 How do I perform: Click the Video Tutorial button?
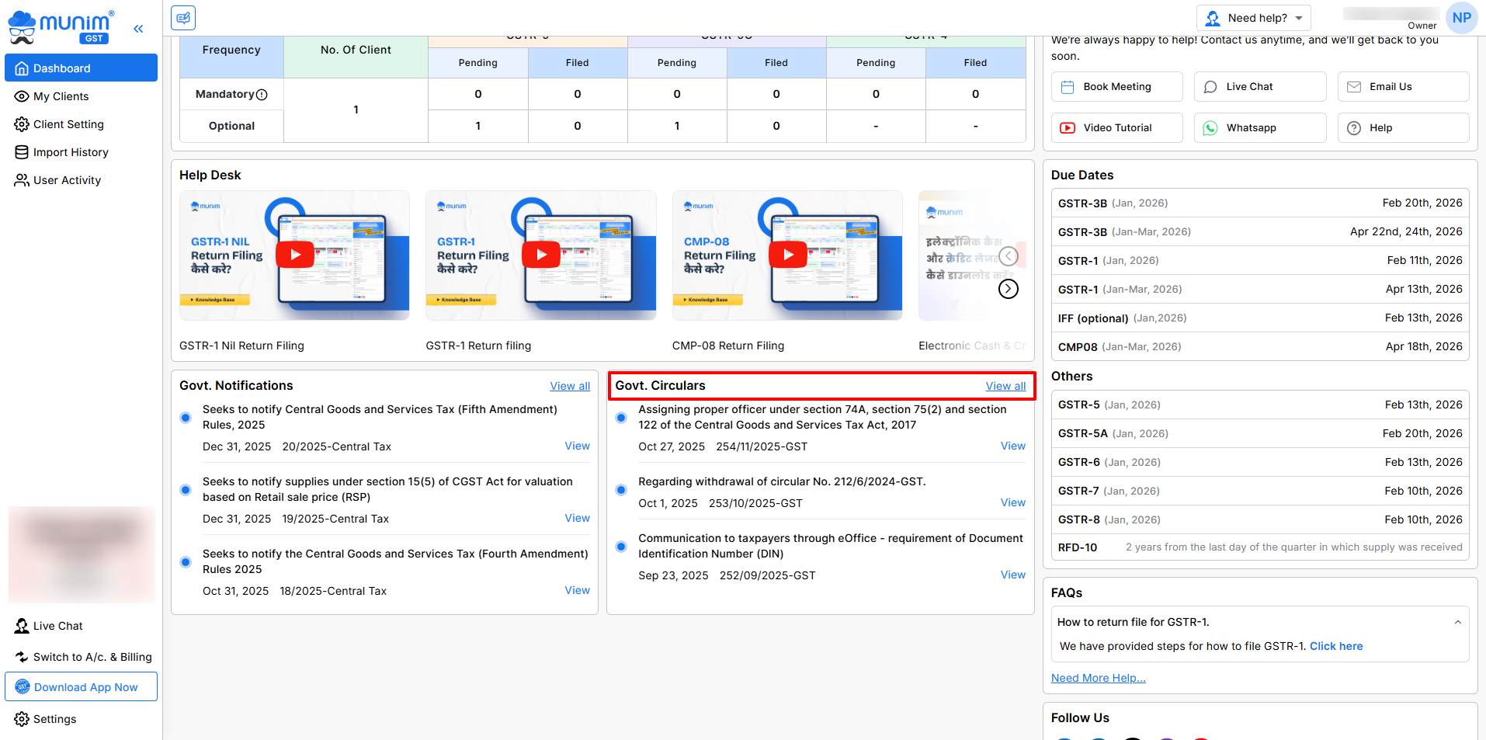point(1116,128)
